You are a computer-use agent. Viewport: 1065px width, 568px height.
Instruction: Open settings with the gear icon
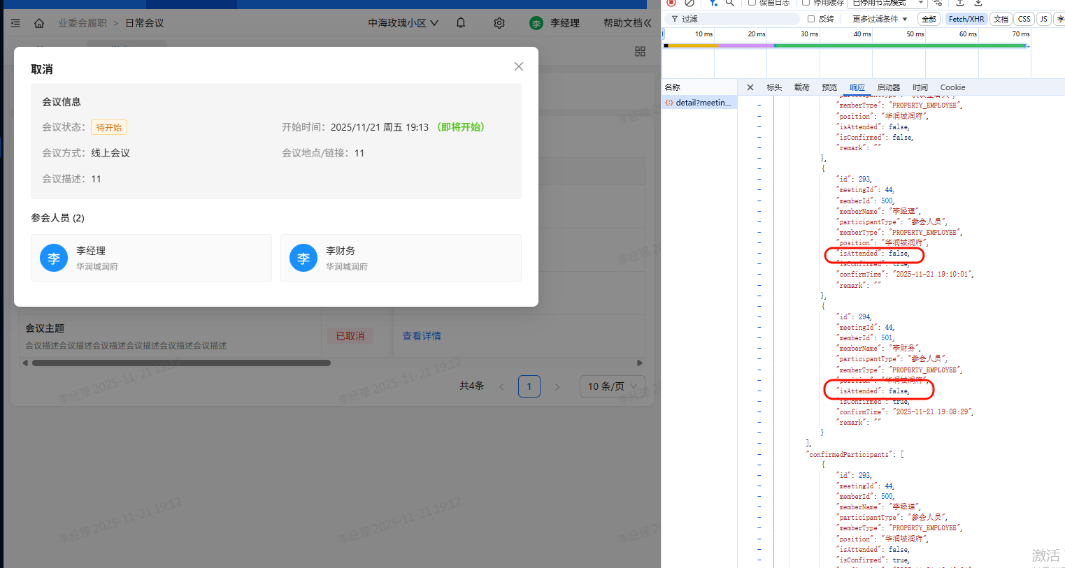(x=499, y=23)
